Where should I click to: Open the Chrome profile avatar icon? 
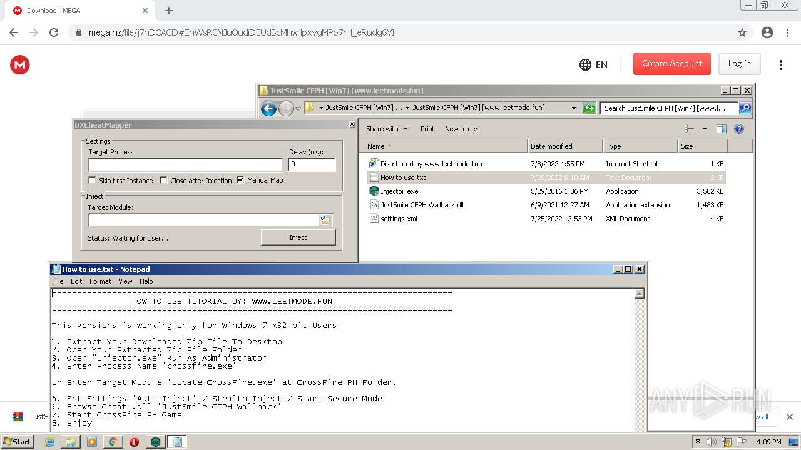click(767, 32)
